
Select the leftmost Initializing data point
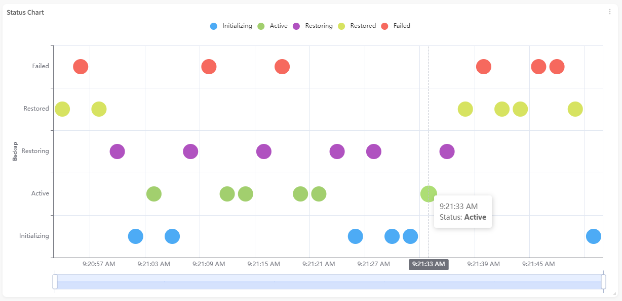pyautogui.click(x=135, y=236)
